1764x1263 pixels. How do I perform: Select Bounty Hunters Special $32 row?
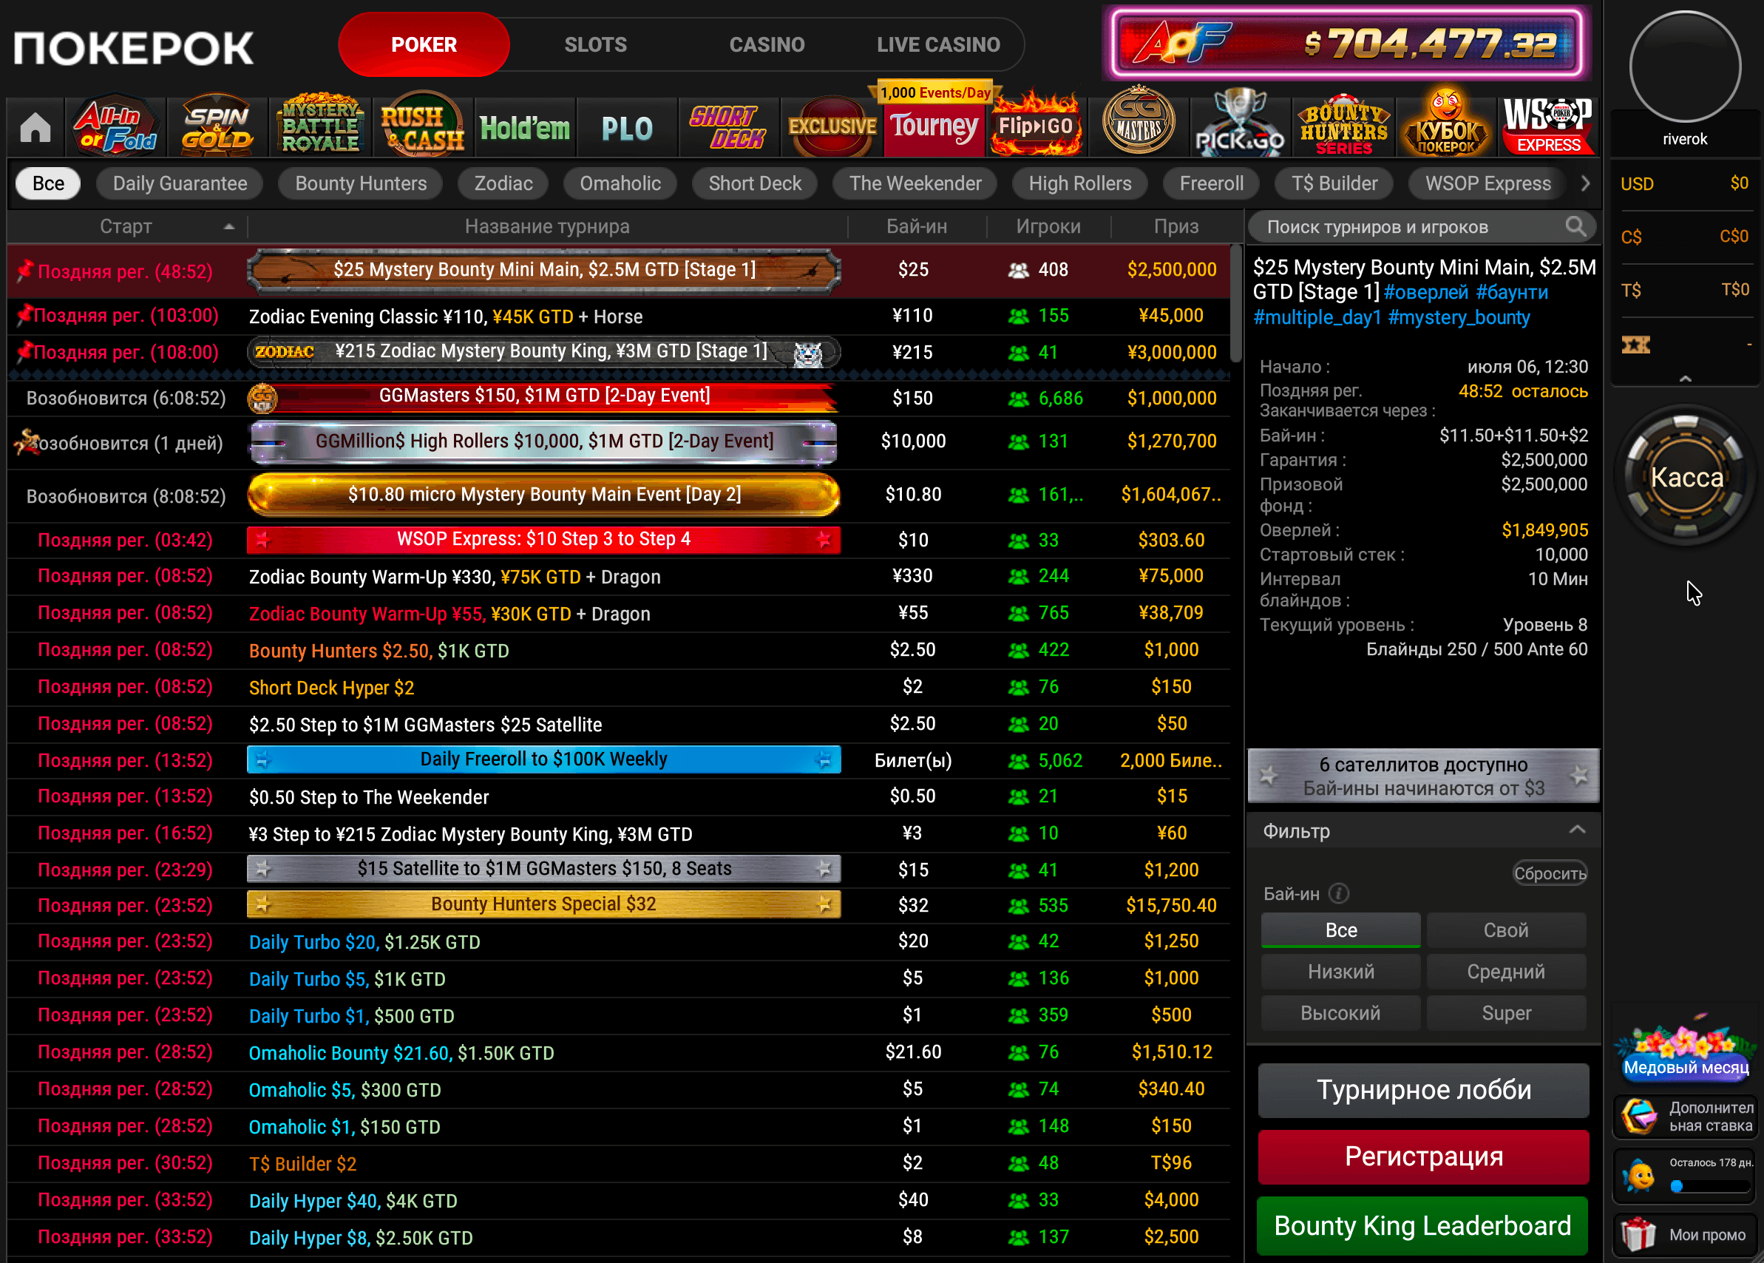(x=619, y=904)
